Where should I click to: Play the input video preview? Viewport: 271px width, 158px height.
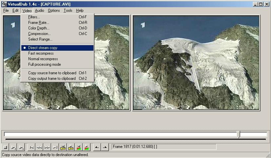13,147
